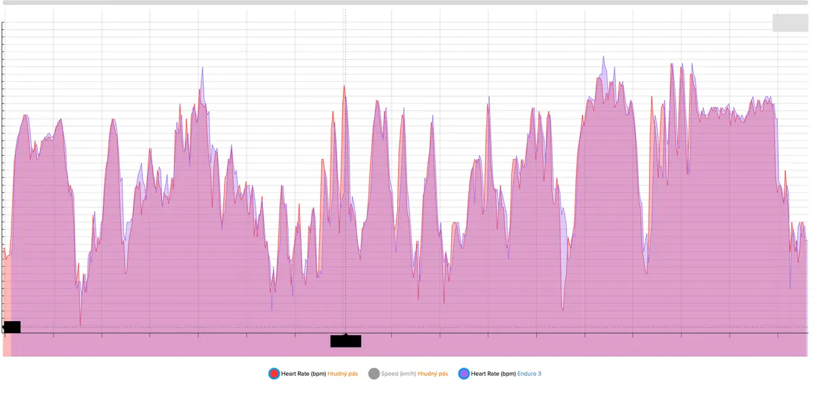Click the red Heart Rate Hrudný pás legend circle
The image size is (813, 405).
[x=274, y=373]
